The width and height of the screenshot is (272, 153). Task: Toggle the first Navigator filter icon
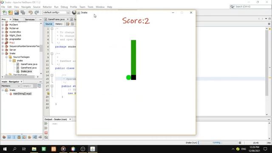pyautogui.click(x=4, y=137)
